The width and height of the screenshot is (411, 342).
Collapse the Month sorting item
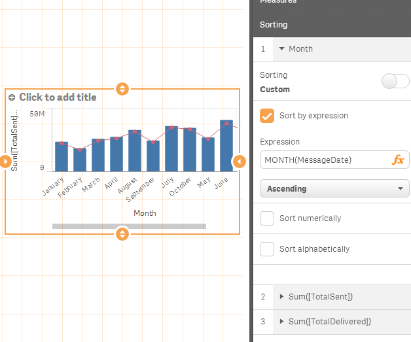(281, 49)
